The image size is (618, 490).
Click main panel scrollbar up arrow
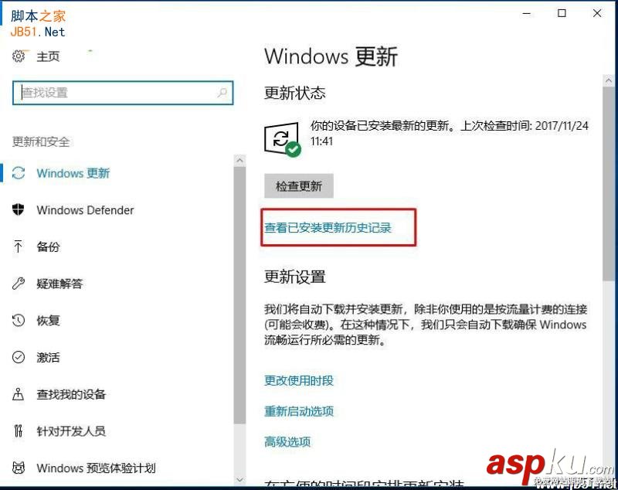(x=609, y=81)
